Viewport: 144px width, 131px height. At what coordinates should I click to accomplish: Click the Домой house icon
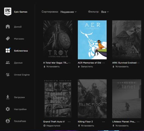[x=8, y=26]
